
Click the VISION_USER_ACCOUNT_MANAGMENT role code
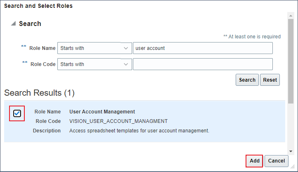tap(118, 121)
